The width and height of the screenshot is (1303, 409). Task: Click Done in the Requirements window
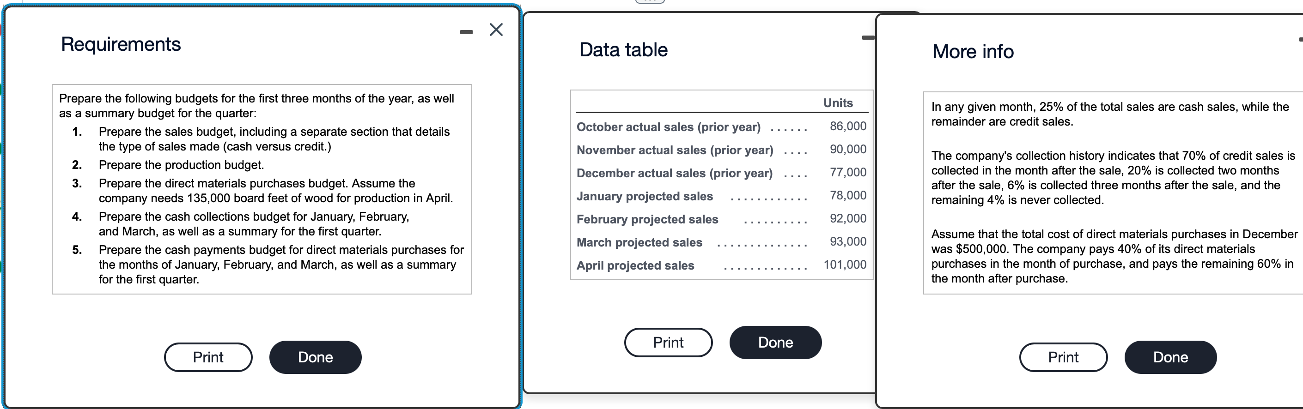coord(315,357)
